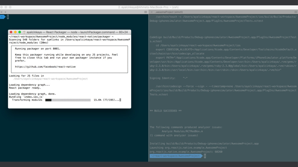Close the left '~' terminal tab

pyautogui.click(x=1, y=12)
